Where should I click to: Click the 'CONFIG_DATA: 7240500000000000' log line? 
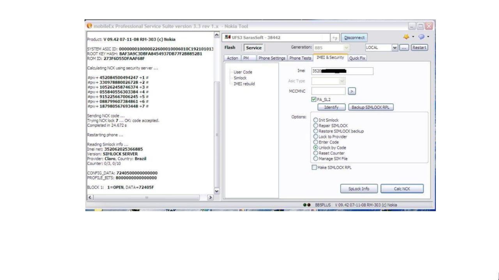(122, 173)
